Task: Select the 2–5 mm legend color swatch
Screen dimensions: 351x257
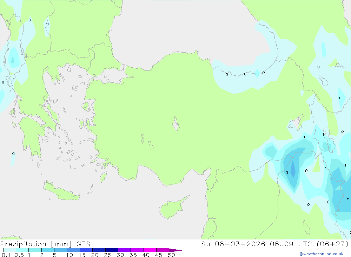Action: click(x=48, y=250)
